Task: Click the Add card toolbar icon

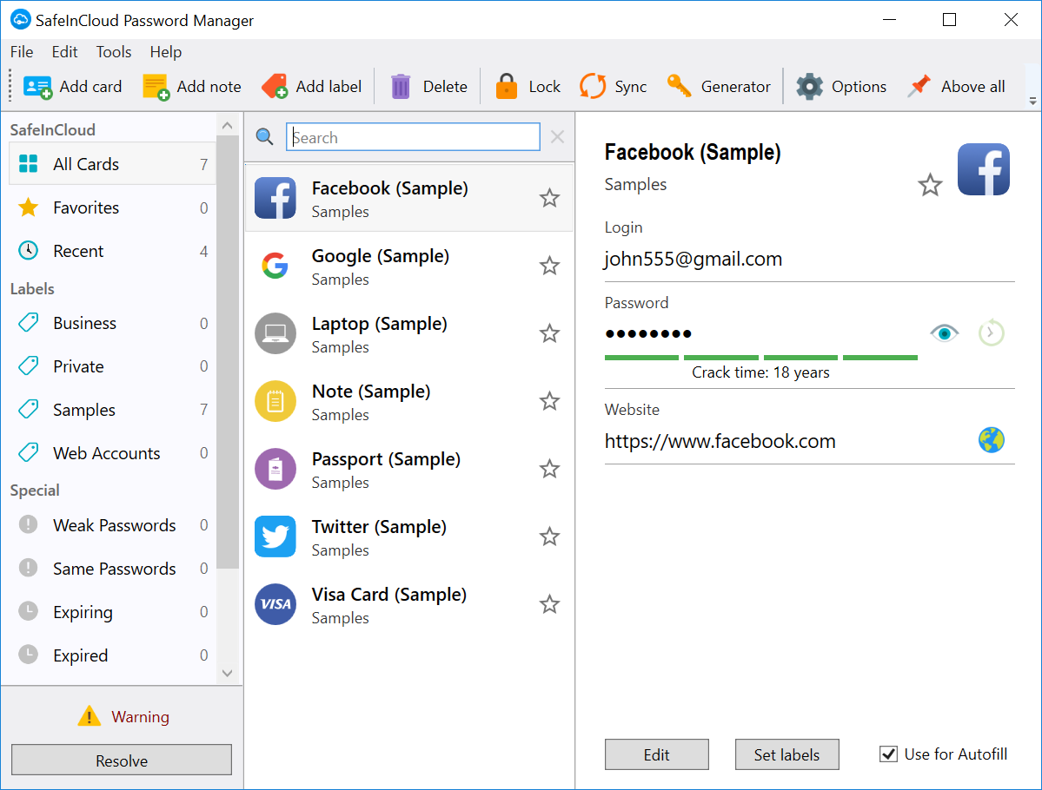Action: (37, 87)
